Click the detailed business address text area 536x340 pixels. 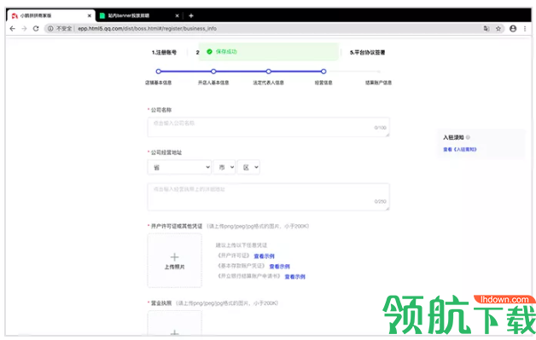point(268,197)
